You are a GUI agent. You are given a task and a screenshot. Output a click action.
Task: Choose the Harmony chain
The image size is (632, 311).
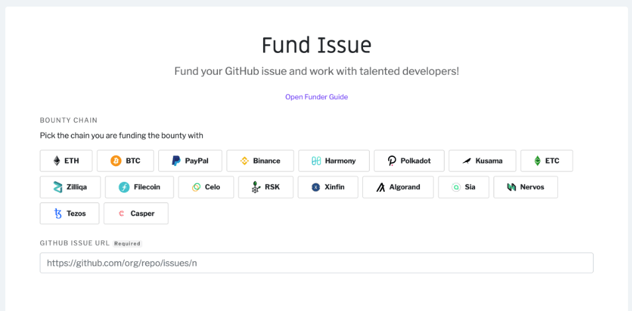(x=334, y=161)
